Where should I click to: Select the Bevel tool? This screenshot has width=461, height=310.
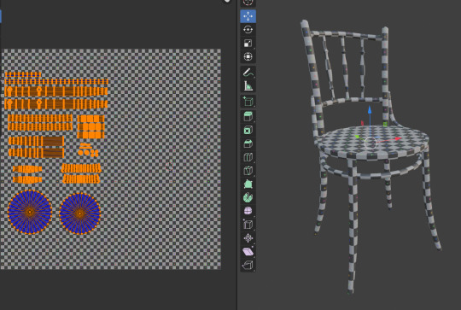(x=248, y=143)
